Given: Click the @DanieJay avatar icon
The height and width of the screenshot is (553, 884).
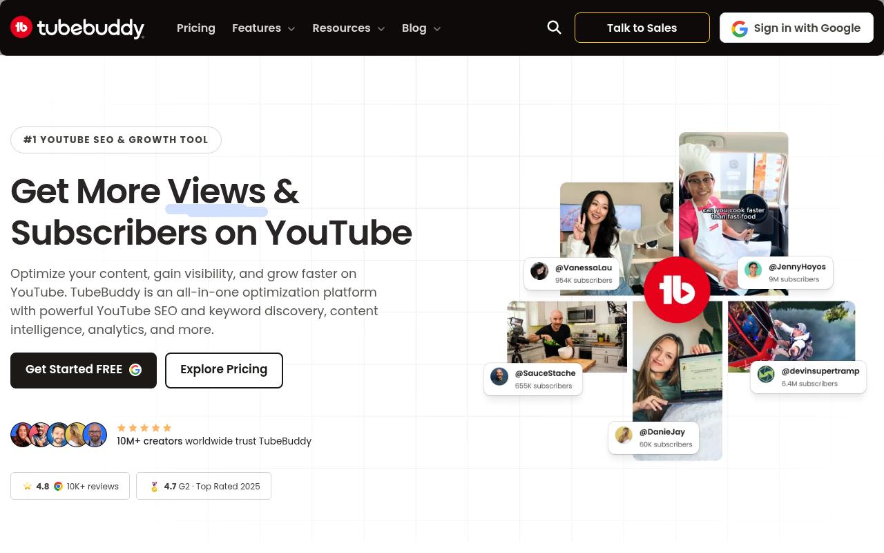Looking at the screenshot, I should (x=624, y=435).
